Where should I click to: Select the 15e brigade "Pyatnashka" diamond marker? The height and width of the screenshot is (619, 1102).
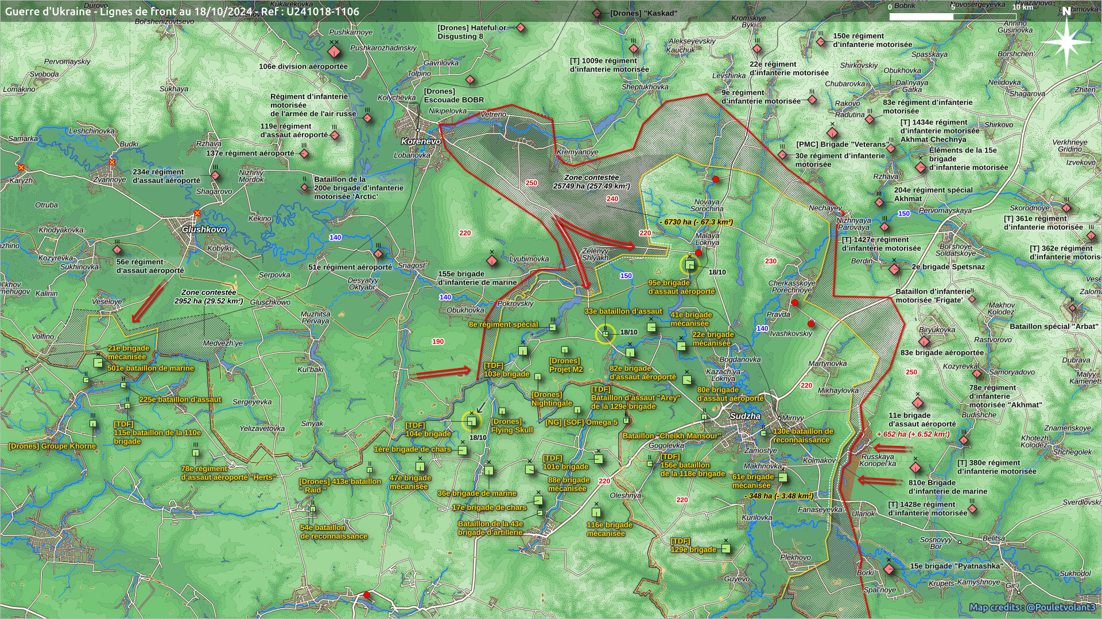(889, 569)
